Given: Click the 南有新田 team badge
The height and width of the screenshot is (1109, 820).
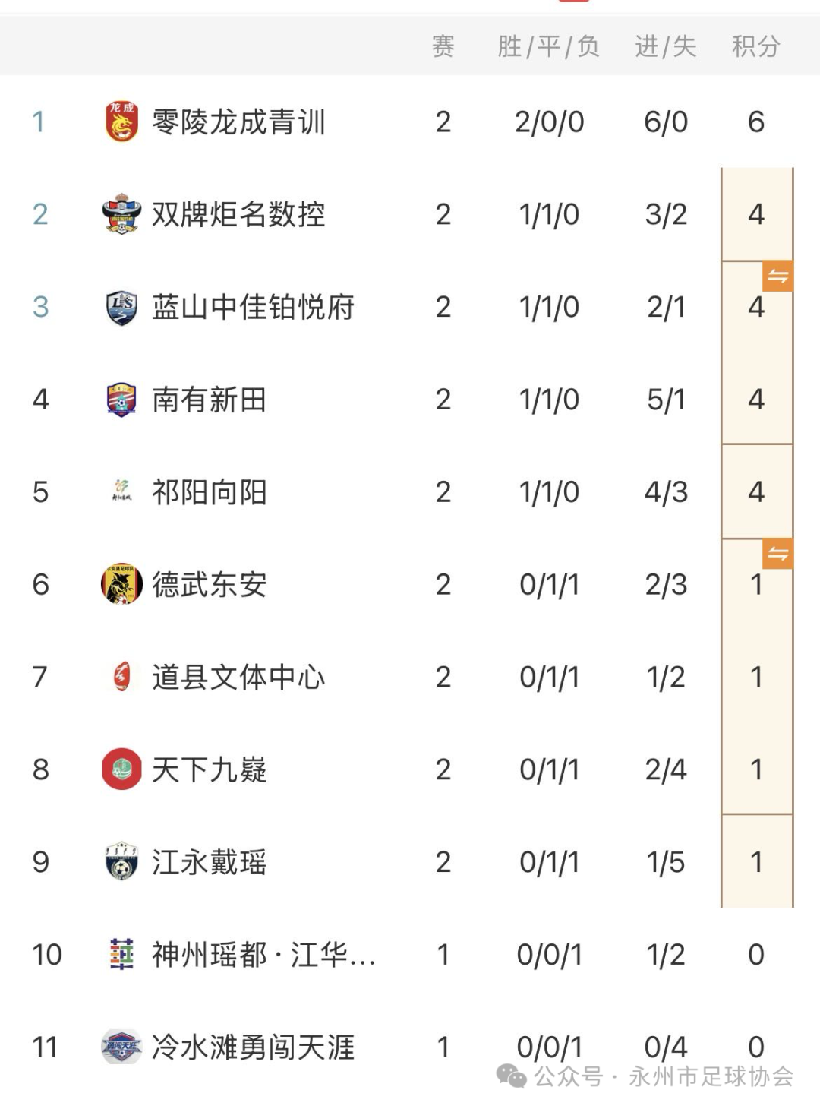Looking at the screenshot, I should click(121, 400).
